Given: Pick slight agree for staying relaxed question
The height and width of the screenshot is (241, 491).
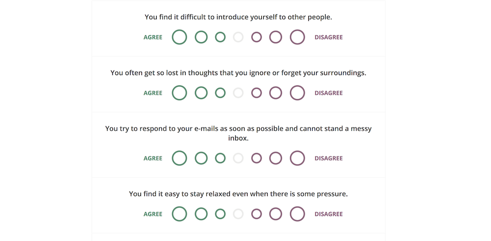Looking at the screenshot, I should point(220,214).
